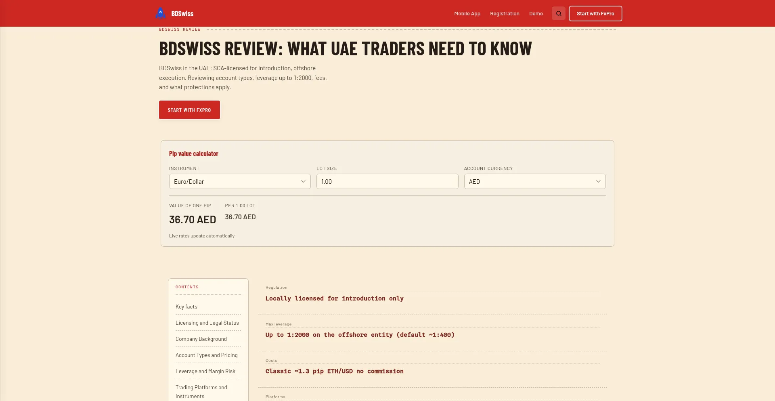Jump to Company Background section
The image size is (775, 401).
coord(201,339)
